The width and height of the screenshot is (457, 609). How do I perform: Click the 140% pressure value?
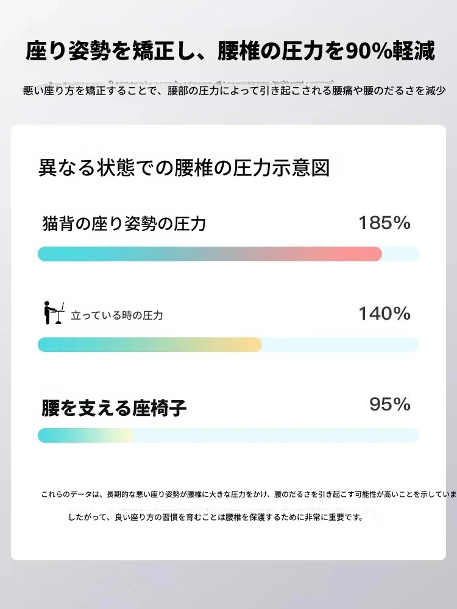point(384,314)
